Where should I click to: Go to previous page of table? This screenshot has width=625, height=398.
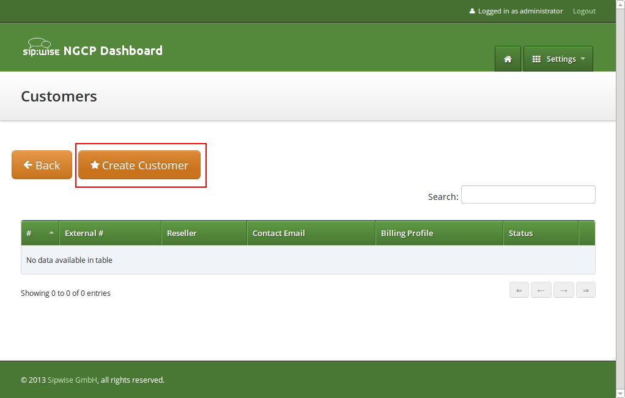tap(541, 290)
